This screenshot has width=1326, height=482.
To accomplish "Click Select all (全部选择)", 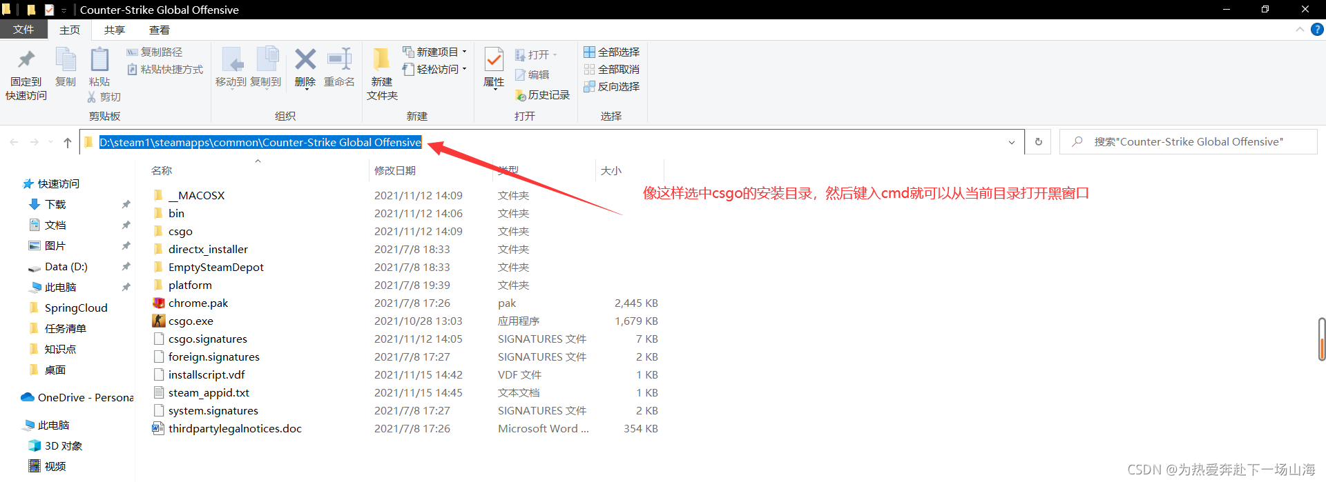I will point(612,52).
